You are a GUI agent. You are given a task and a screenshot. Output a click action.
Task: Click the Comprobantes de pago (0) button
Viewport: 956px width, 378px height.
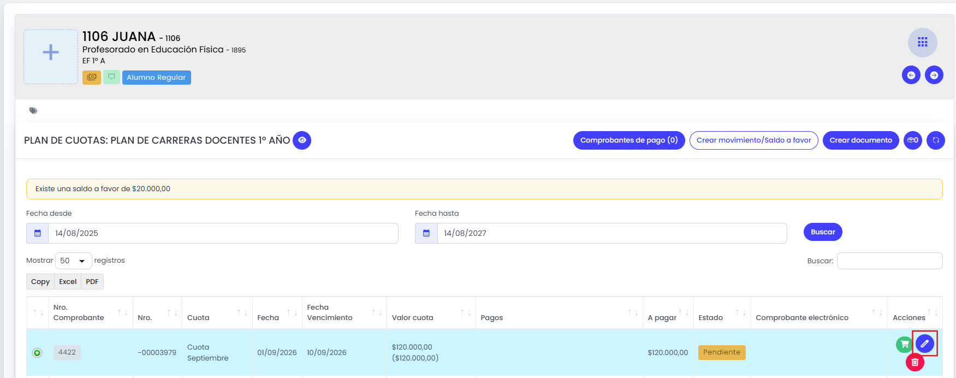pos(629,140)
